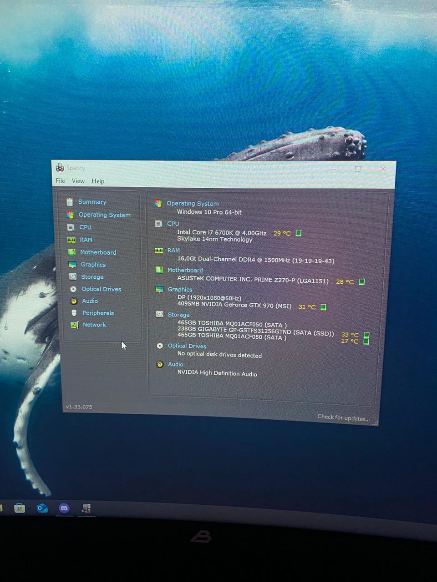
Task: Show Audio section from sidebar
Action: [x=90, y=301]
